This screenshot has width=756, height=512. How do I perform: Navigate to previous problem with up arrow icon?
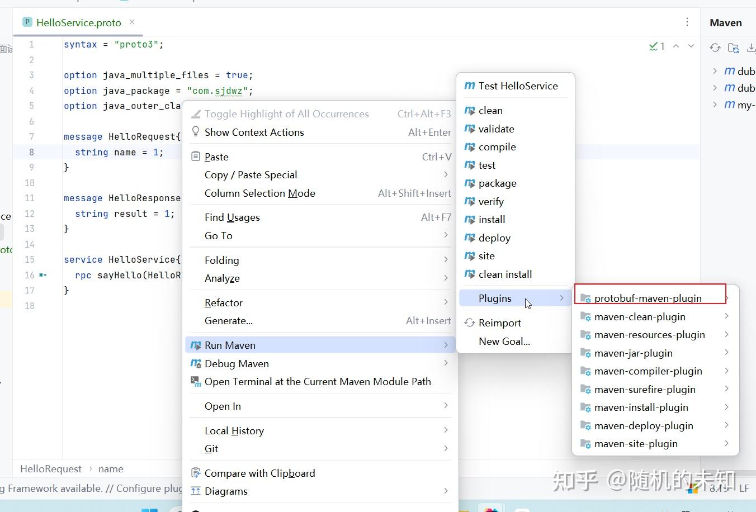[x=676, y=47]
